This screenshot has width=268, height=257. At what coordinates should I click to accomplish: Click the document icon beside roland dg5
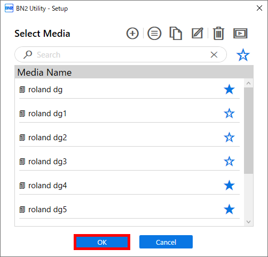click(22, 210)
